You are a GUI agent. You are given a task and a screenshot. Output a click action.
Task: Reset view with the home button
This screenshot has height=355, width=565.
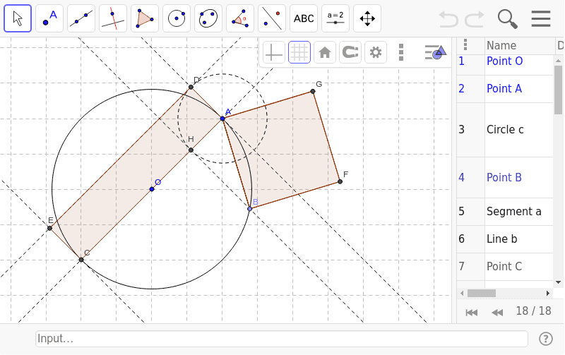tap(325, 52)
